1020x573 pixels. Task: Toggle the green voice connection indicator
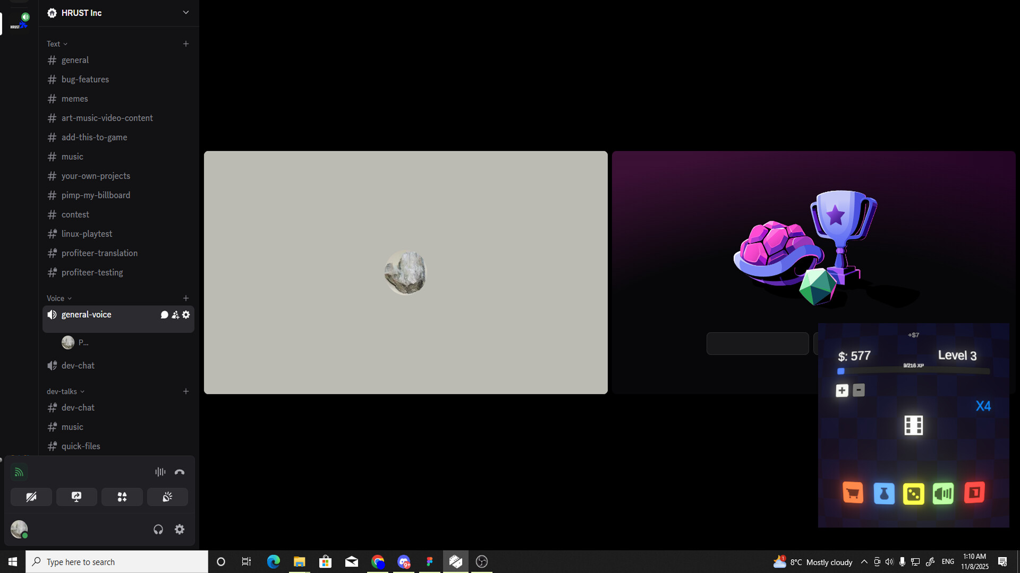(x=19, y=472)
